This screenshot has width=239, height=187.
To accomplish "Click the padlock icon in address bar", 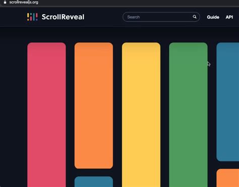I will [x=5, y=2].
